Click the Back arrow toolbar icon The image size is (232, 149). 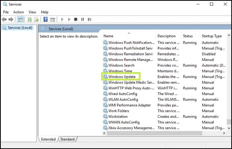click(x=4, y=19)
